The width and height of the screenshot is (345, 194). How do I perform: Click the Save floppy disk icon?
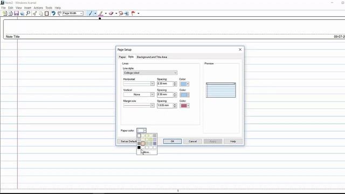pyautogui.click(x=16, y=13)
